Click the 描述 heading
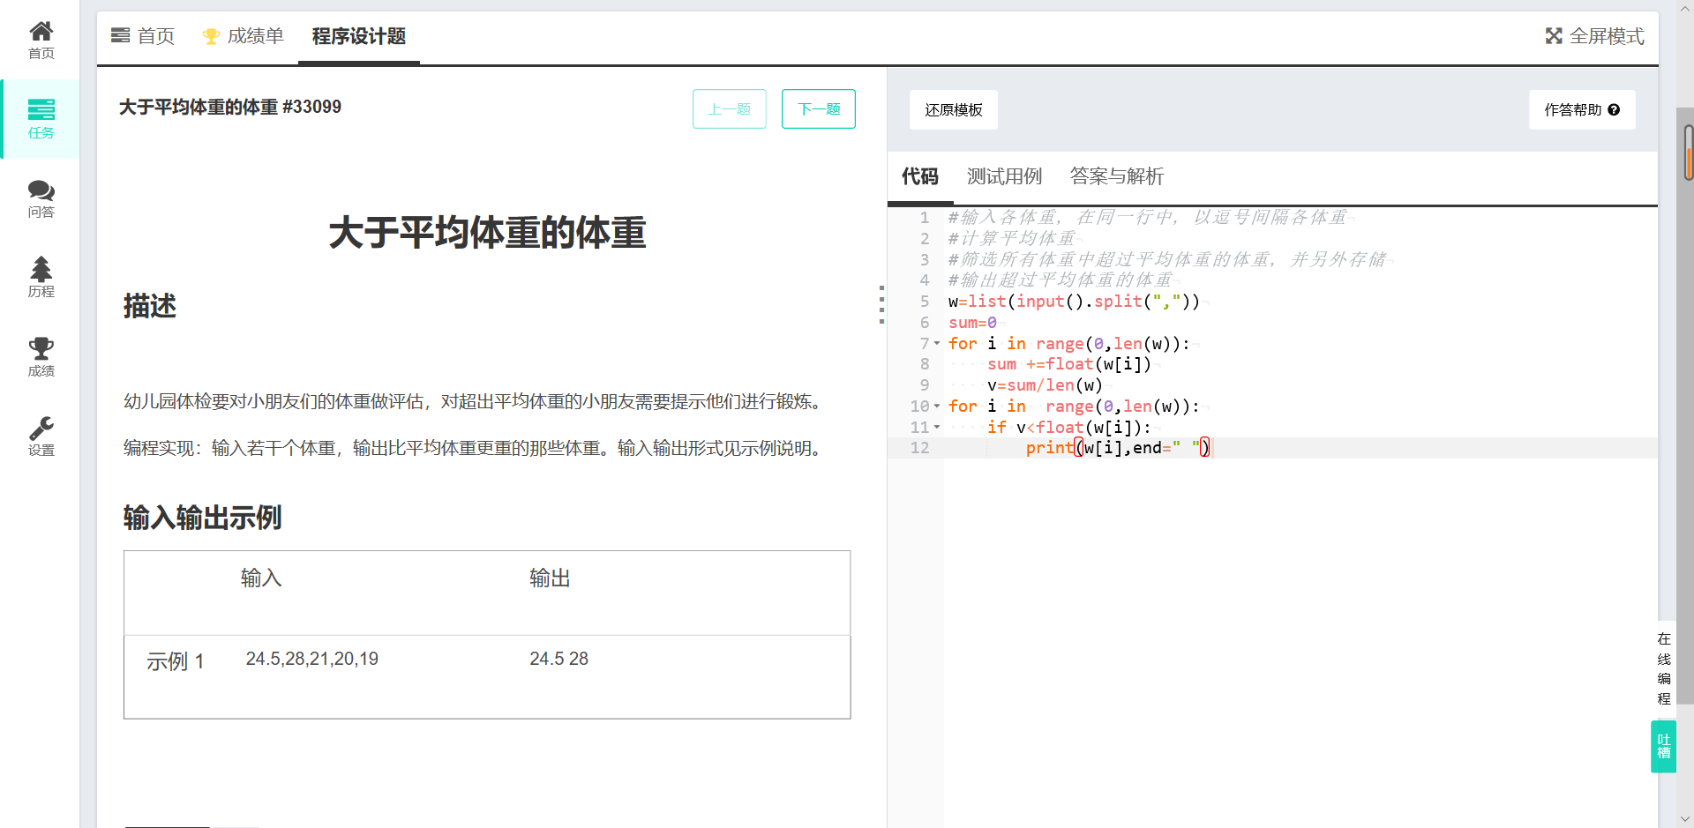Viewport: 1694px width, 828px height. click(149, 306)
